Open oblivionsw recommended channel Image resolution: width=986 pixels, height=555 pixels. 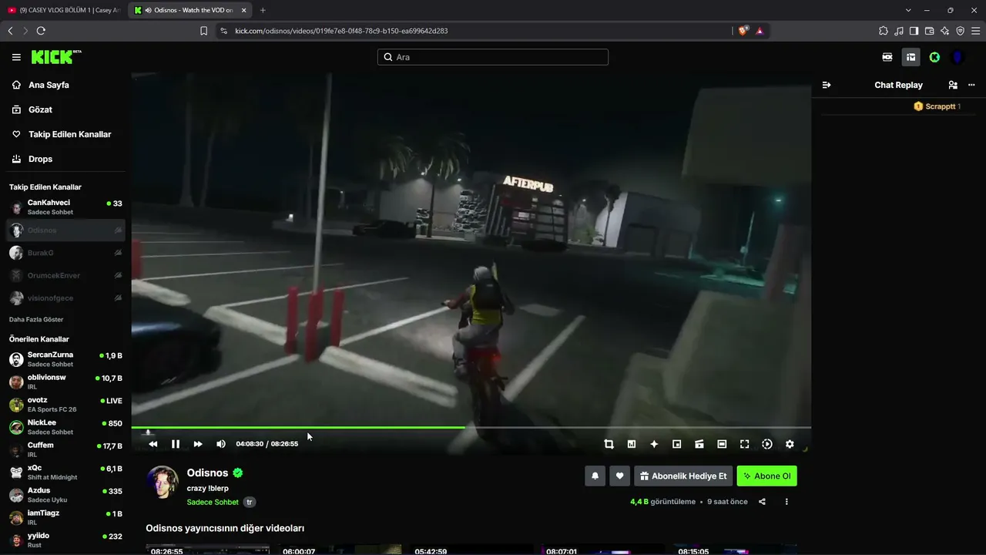pos(65,382)
